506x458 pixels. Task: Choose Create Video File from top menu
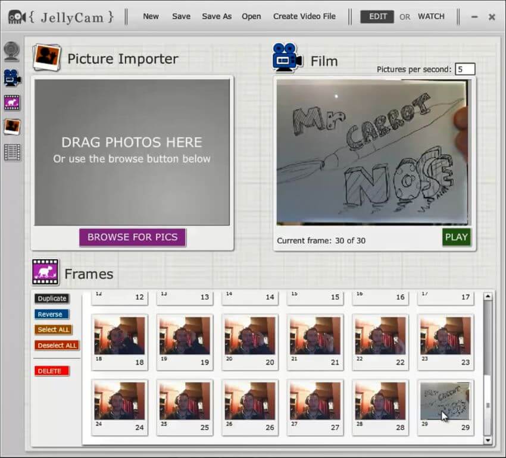coord(304,17)
